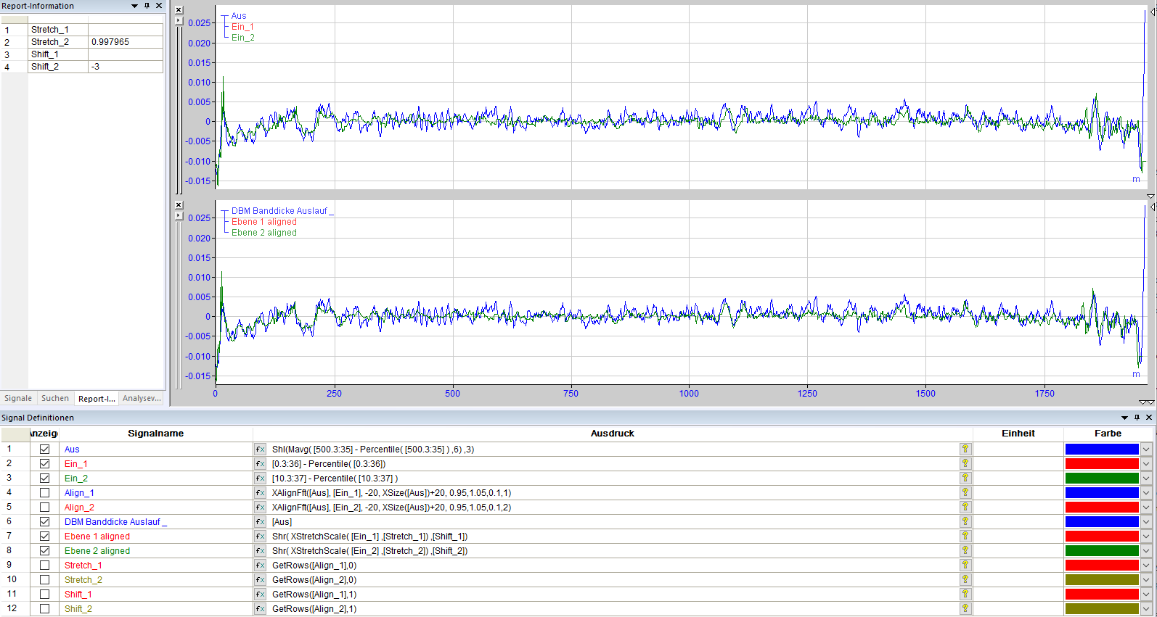1157x617 pixels.
Task: Click the Stretch_2 value cell 0.997965
Action: (x=126, y=42)
